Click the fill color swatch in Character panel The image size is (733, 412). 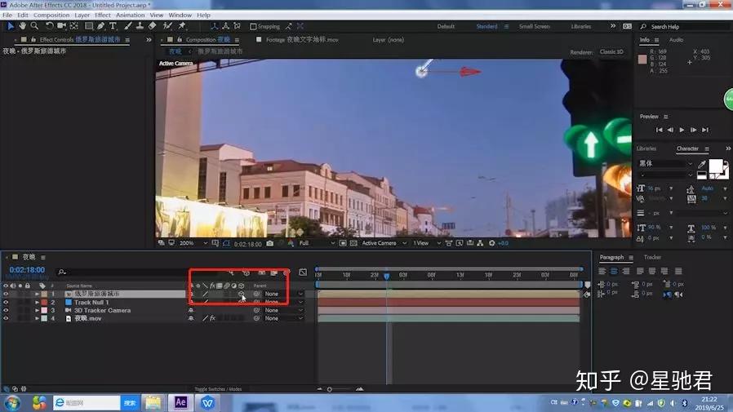(x=715, y=166)
